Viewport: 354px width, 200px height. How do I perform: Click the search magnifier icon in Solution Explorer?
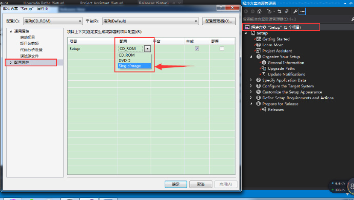[352, 19]
